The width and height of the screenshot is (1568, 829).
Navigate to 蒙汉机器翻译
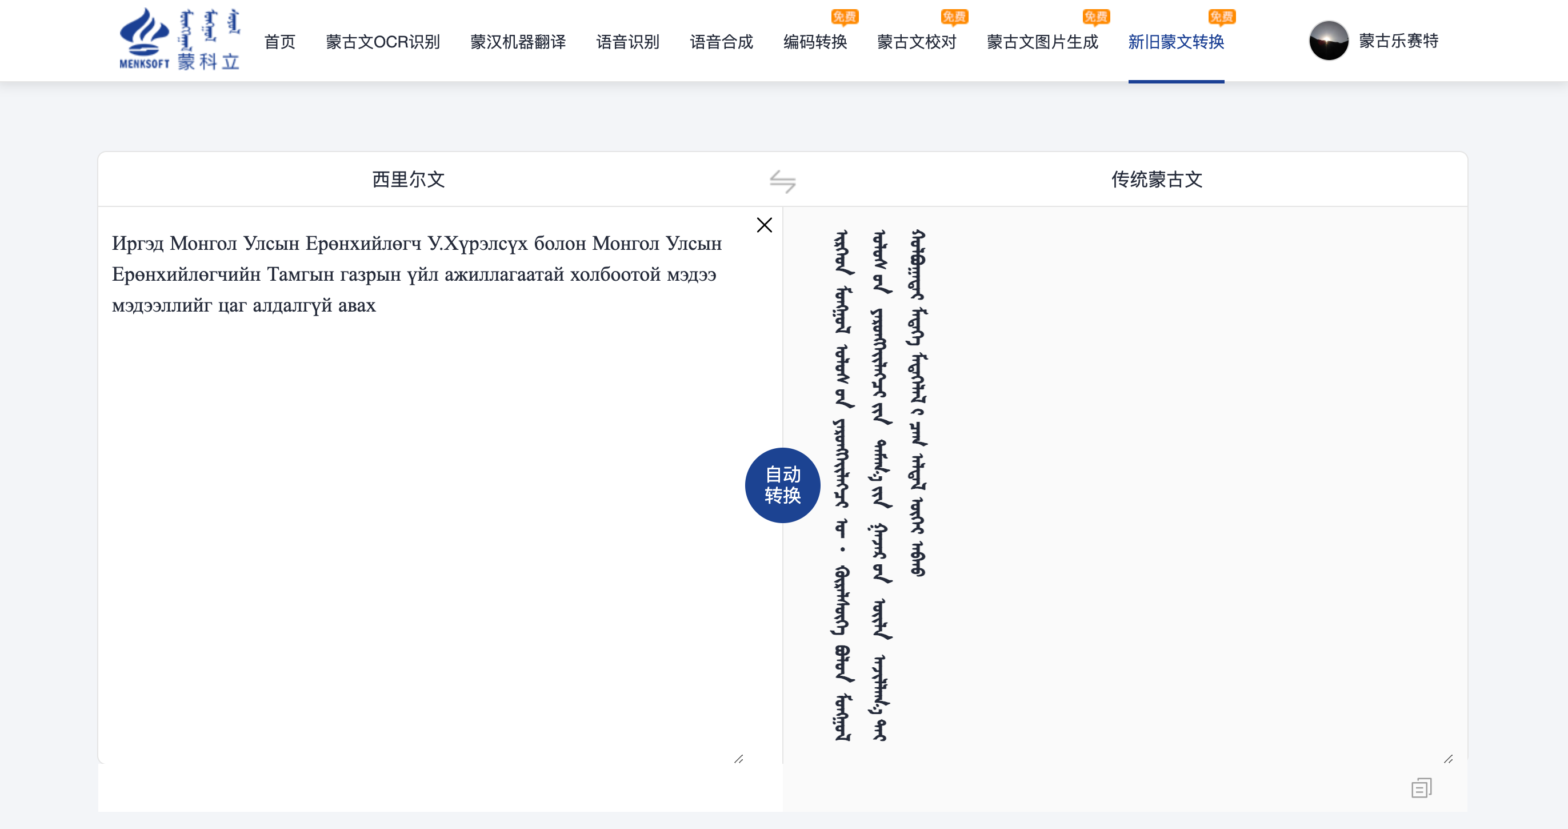click(518, 41)
